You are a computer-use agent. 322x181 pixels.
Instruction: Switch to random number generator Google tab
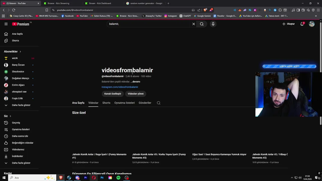144,3
